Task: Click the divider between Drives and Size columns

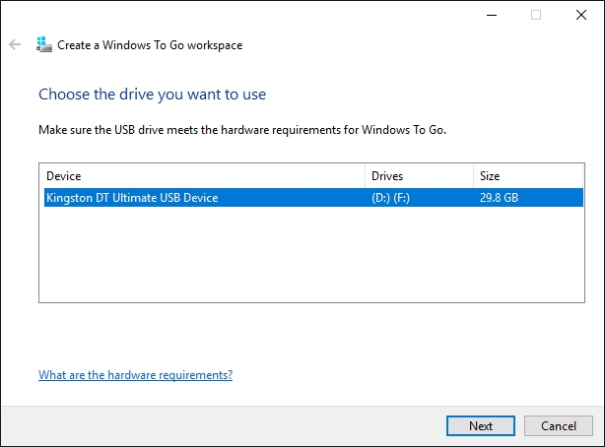Action: click(x=473, y=176)
